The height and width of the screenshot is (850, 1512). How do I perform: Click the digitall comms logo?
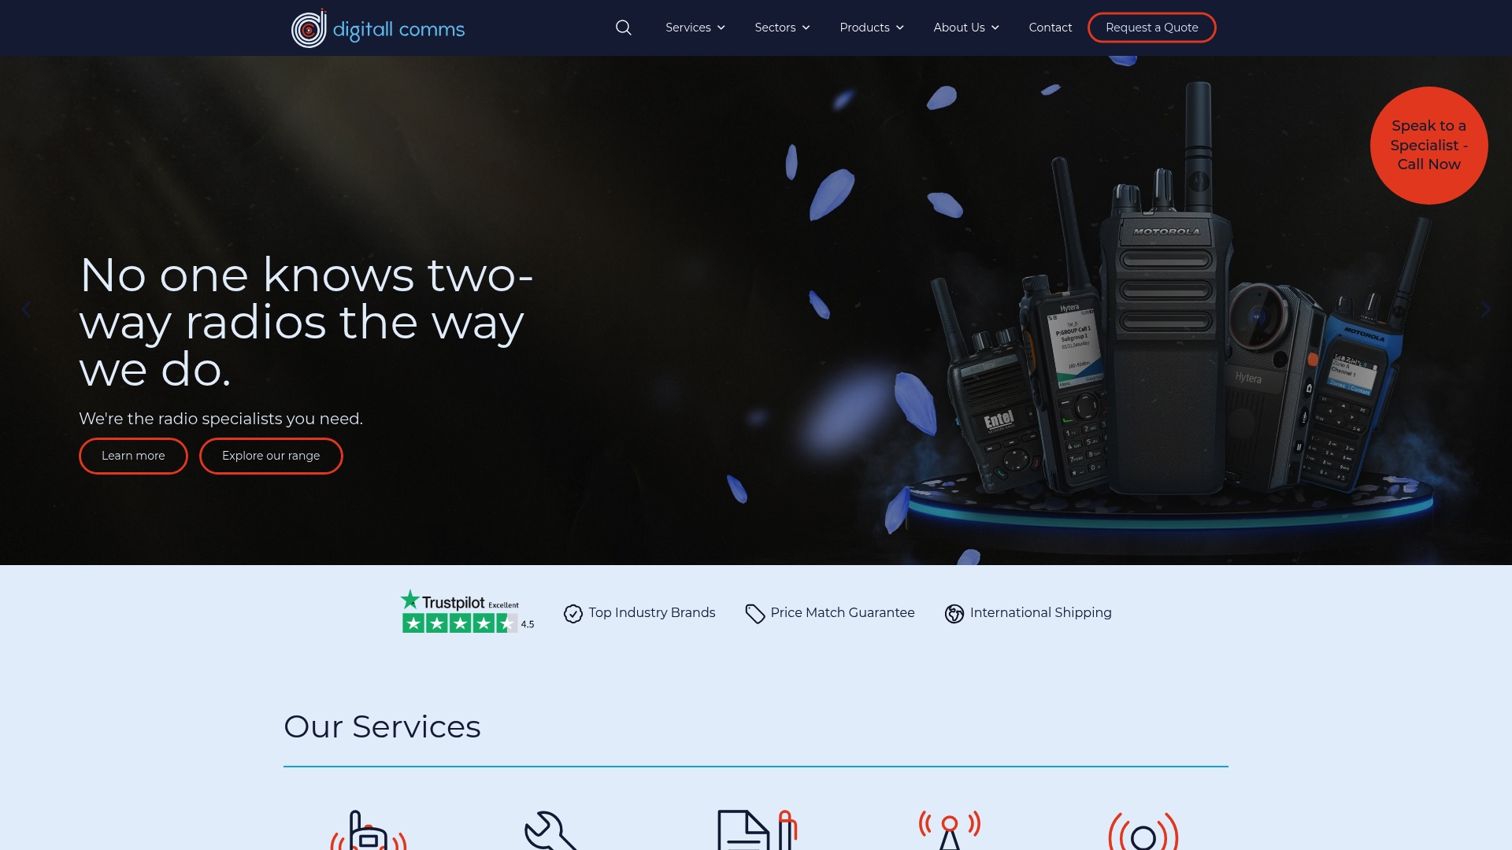(x=377, y=28)
